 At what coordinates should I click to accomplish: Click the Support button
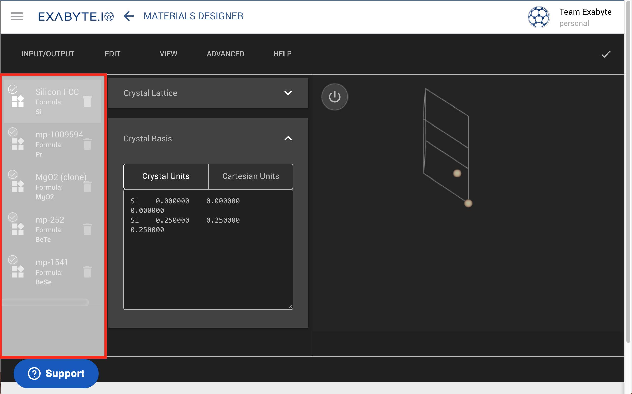tap(56, 373)
